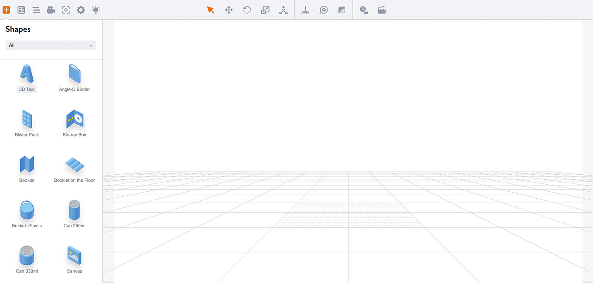Open the Scale tool
The image size is (593, 283).
265,10
